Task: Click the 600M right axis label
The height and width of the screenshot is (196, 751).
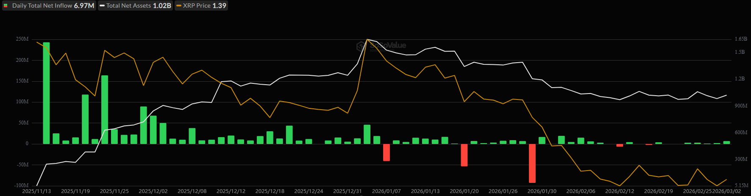Action: coord(741,133)
